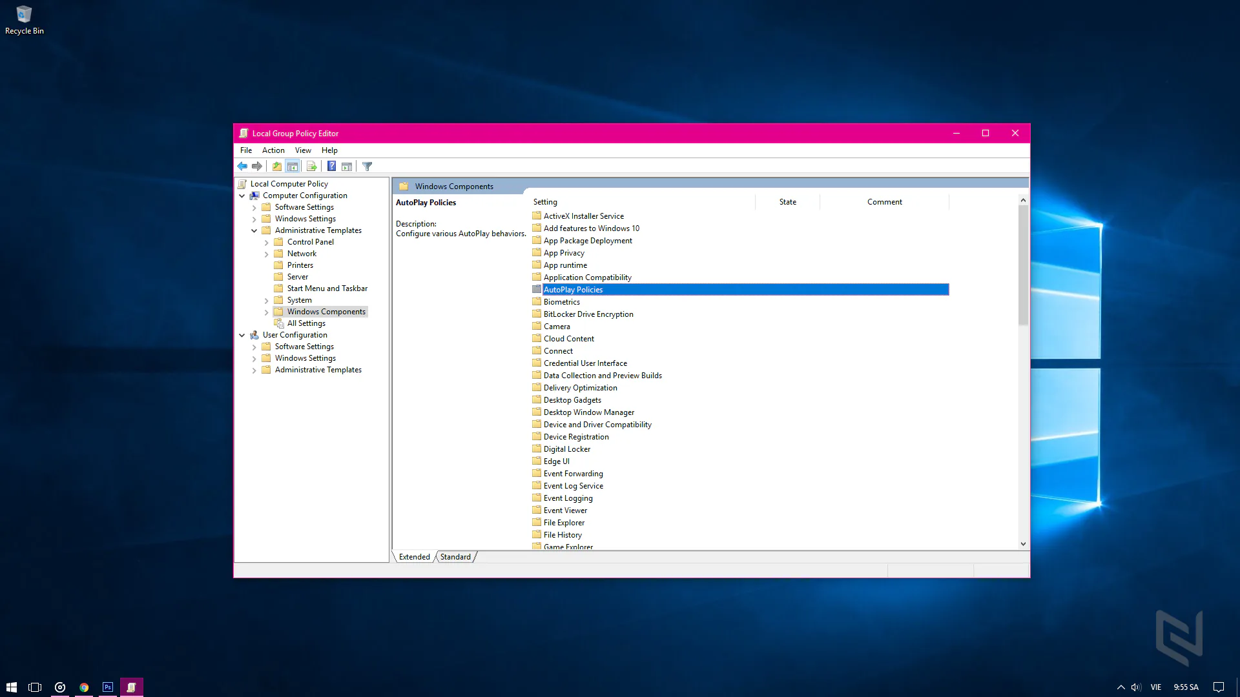The width and height of the screenshot is (1240, 697).
Task: Click the grey Forward arrow in toolbar
Action: (257, 167)
